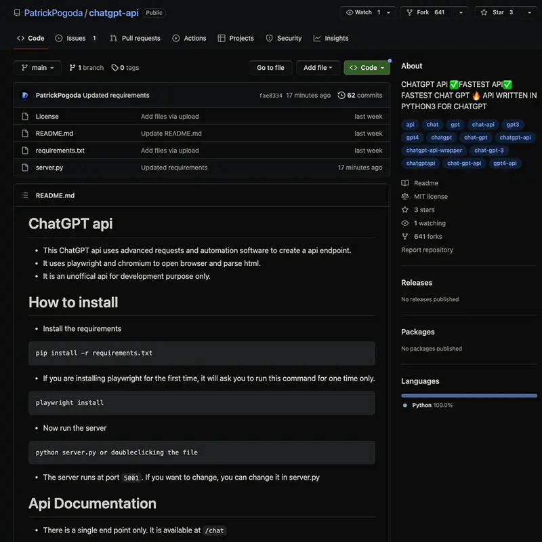This screenshot has width=542, height=542.
Task: Open the Projects tab
Action: (x=236, y=39)
